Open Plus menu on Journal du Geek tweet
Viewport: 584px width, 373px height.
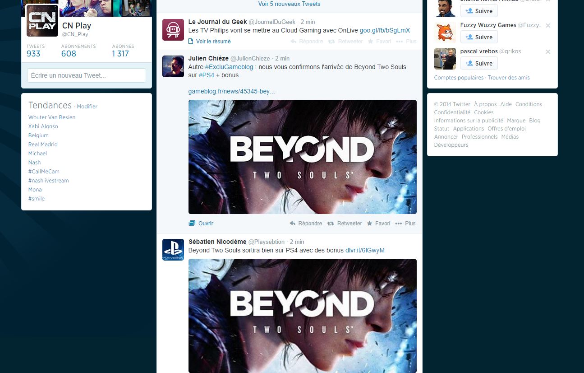pyautogui.click(x=406, y=42)
